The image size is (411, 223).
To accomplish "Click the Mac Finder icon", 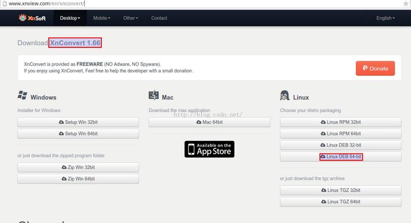I will pyautogui.click(x=153, y=96).
